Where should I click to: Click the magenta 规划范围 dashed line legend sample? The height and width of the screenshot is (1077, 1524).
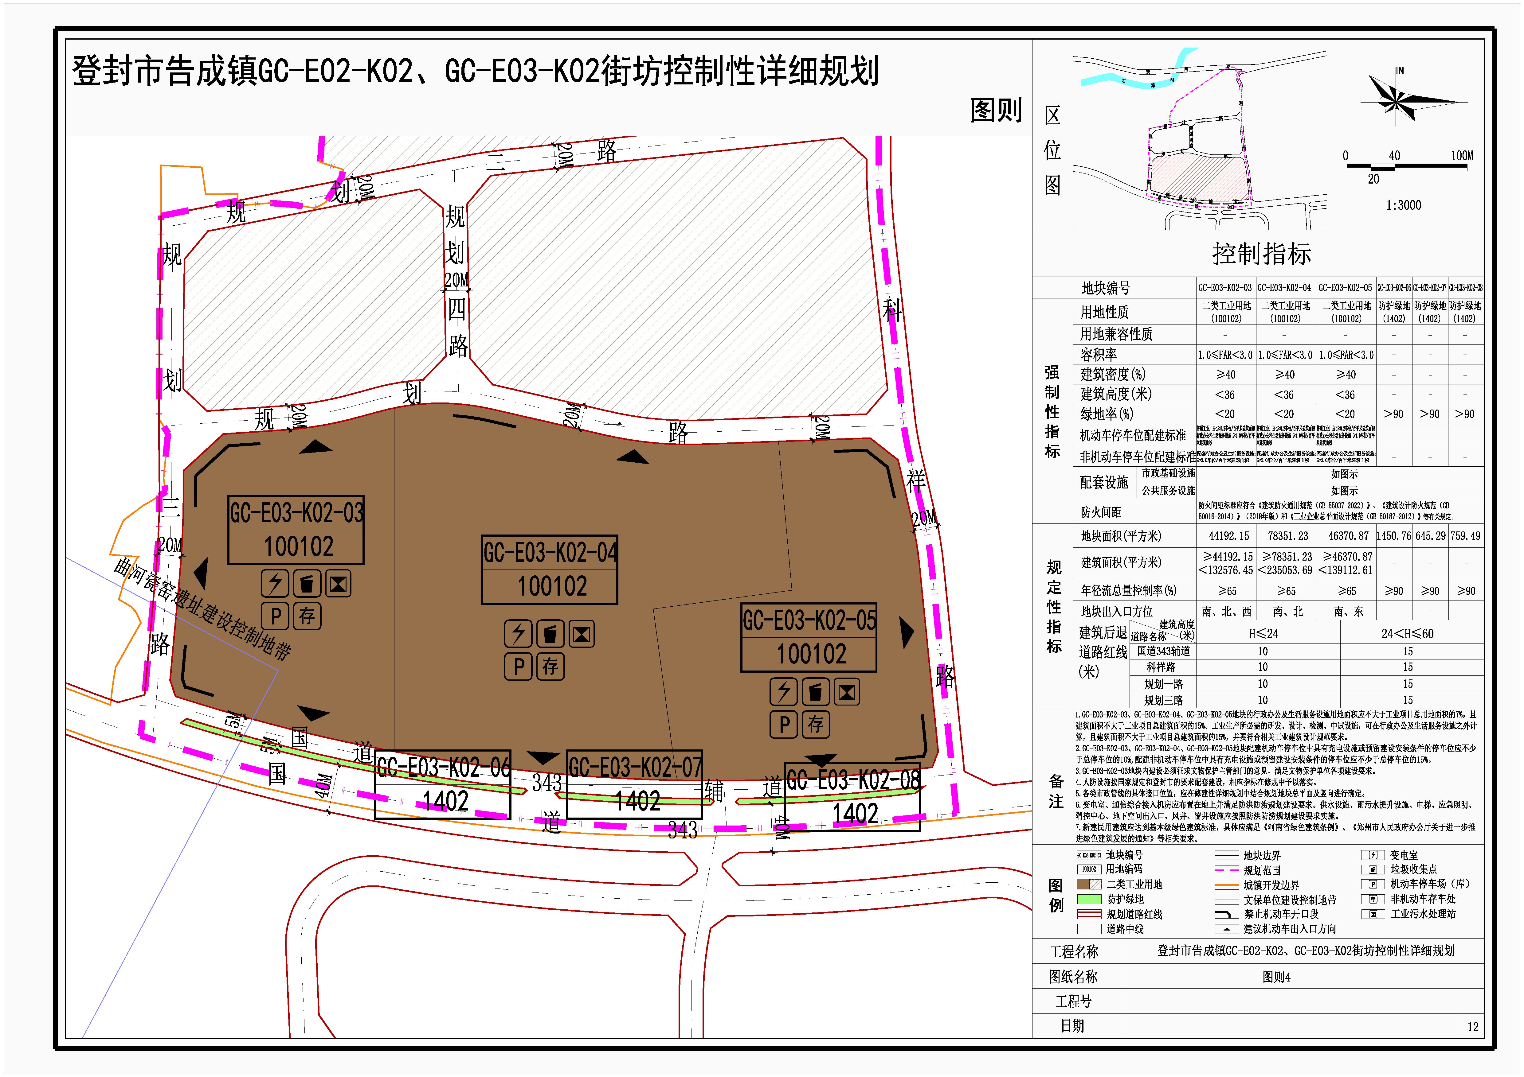pyautogui.click(x=1227, y=870)
